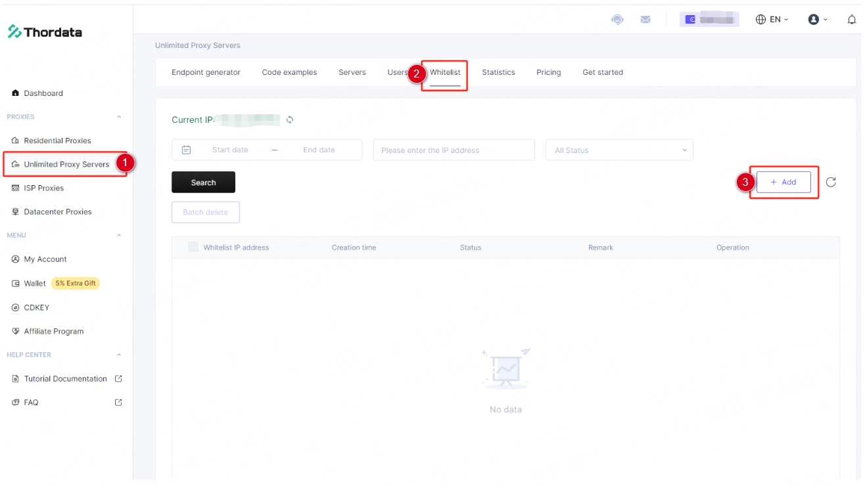865x486 pixels.
Task: Refresh the whitelist table
Action: tap(831, 182)
